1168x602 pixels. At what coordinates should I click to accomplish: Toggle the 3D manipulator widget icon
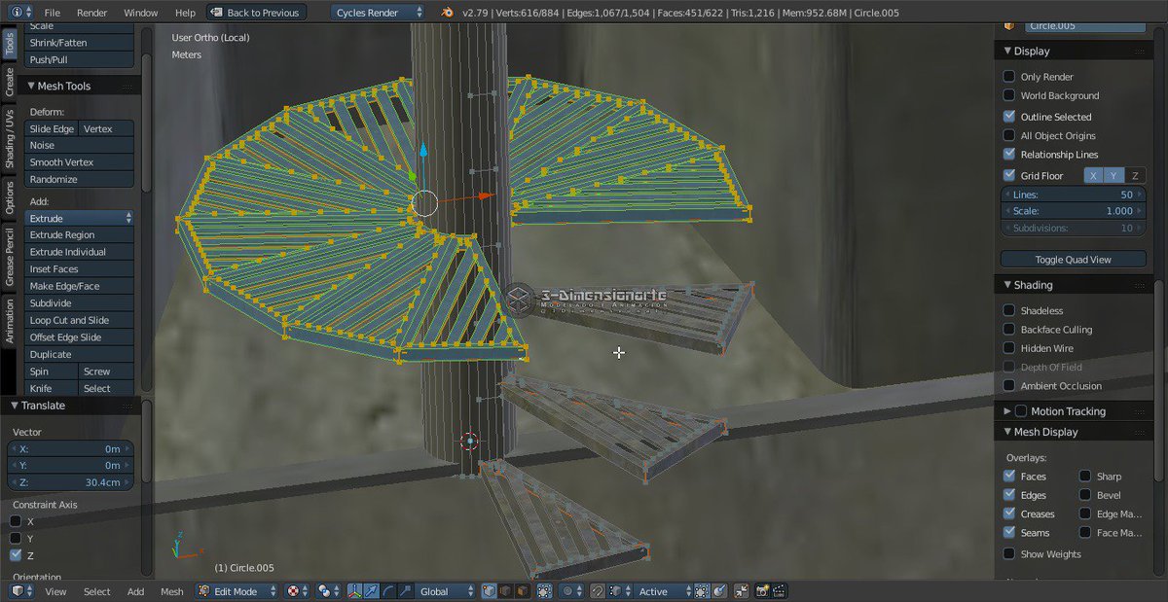pos(355,591)
